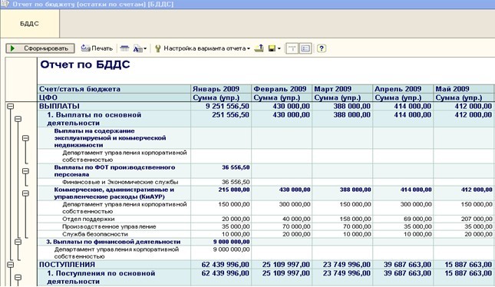Click the load settings icon with up arrow
495x287 pixels.
259,48
